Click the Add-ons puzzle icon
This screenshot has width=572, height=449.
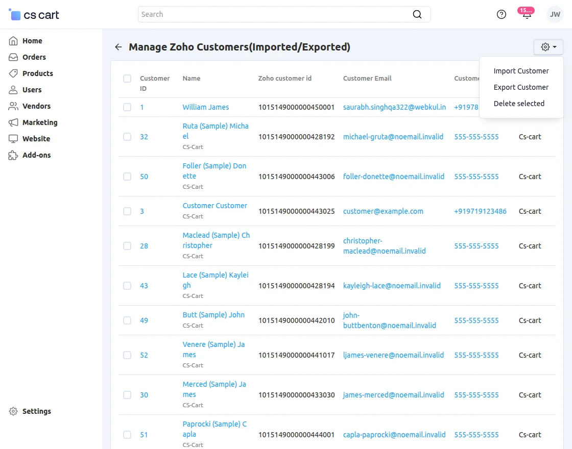click(13, 155)
